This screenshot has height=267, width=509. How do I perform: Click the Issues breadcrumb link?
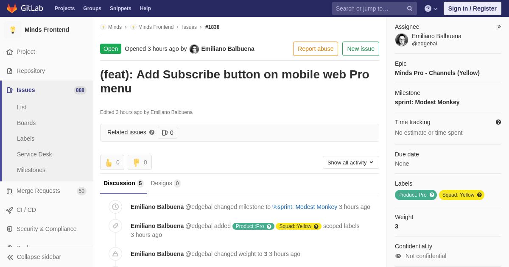(190, 27)
